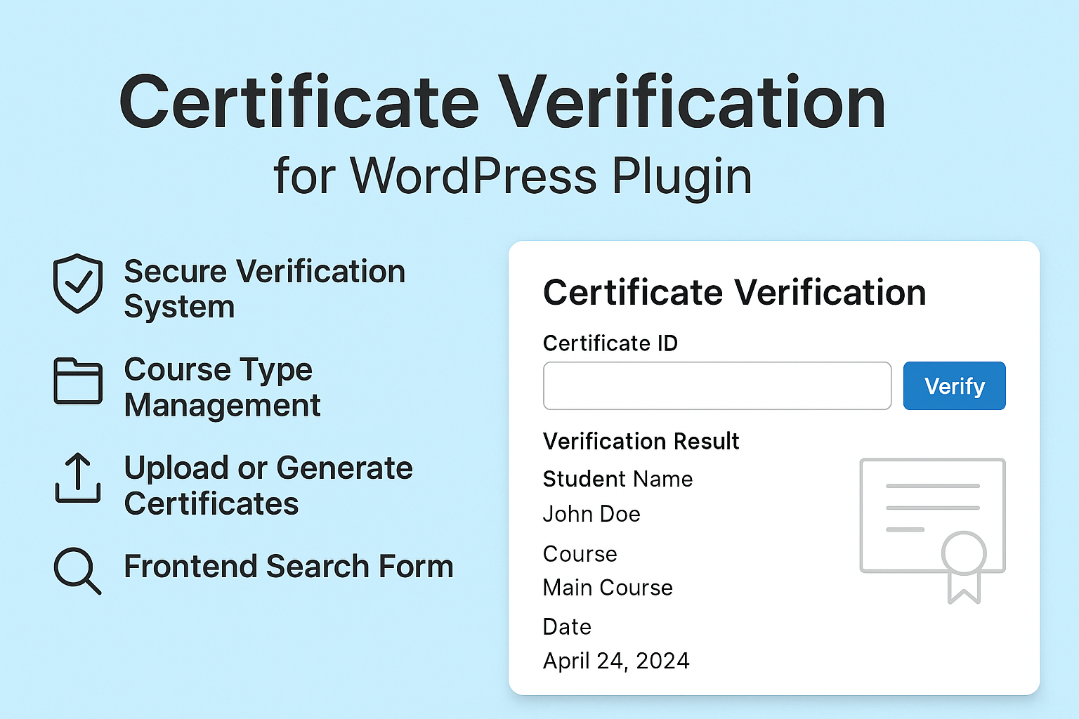Click the folder icon for Course Type Management
Image resolution: width=1079 pixels, height=719 pixels.
[78, 381]
